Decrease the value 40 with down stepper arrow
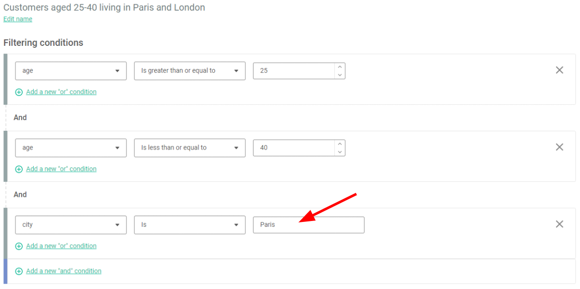580x289 pixels. click(340, 151)
